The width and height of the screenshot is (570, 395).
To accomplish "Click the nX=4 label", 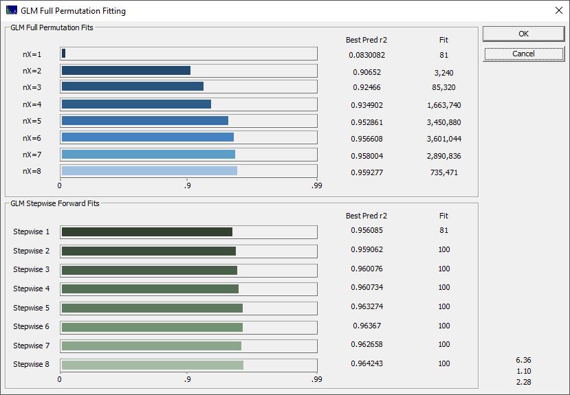I will pos(32,104).
